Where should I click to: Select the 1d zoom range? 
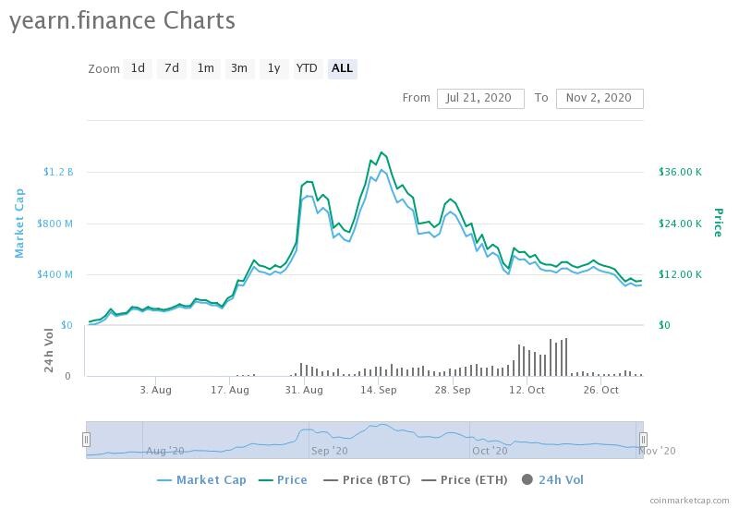(138, 68)
